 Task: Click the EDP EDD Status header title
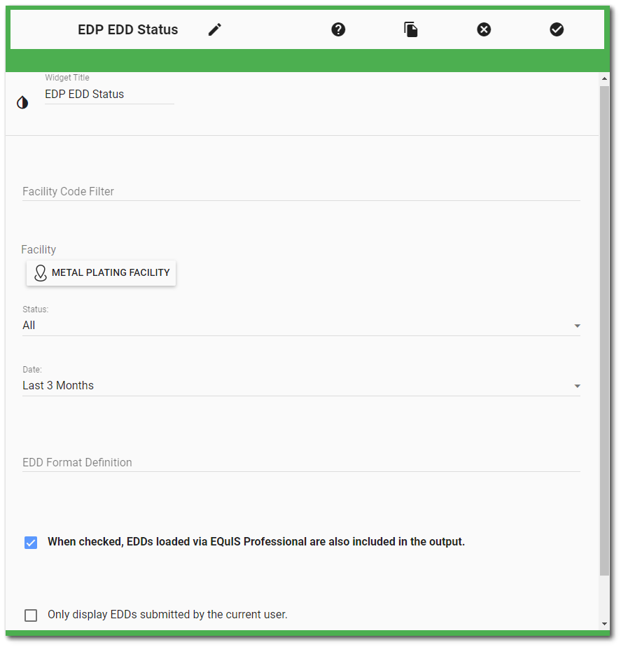(x=127, y=29)
